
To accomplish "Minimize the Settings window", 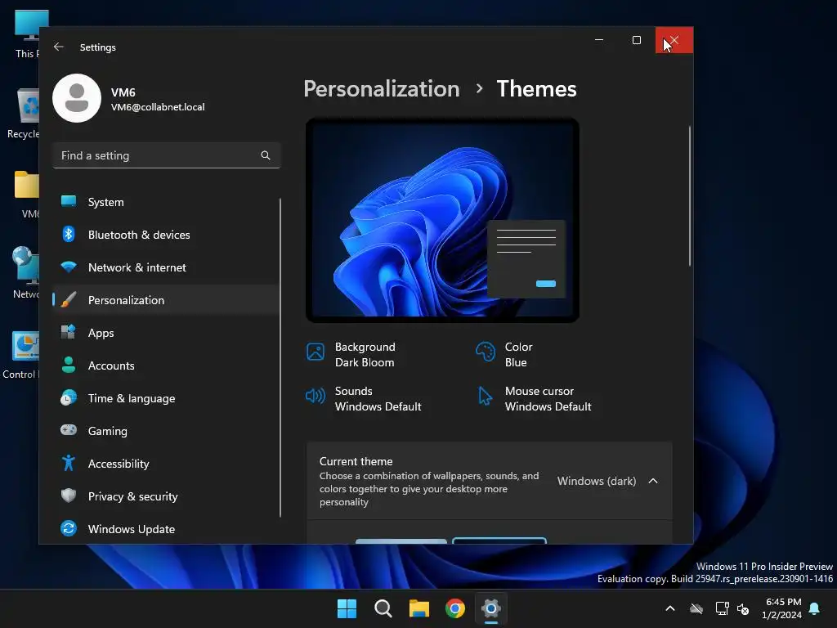I will pos(599,40).
